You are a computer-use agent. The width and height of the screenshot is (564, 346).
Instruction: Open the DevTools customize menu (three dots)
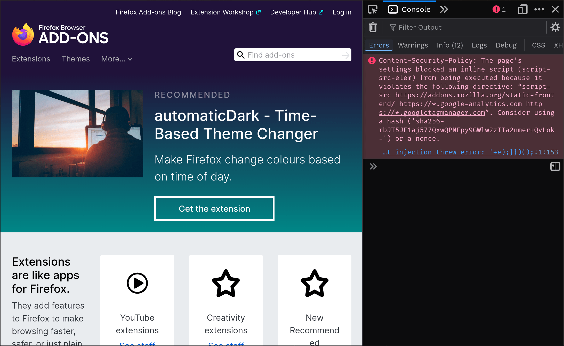(x=539, y=9)
